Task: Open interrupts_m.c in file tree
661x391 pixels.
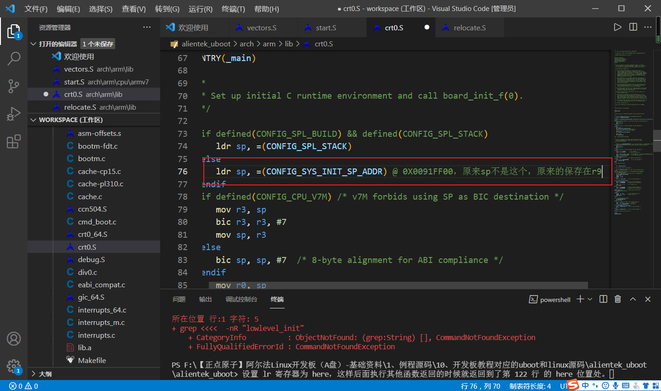Action: 94,322
